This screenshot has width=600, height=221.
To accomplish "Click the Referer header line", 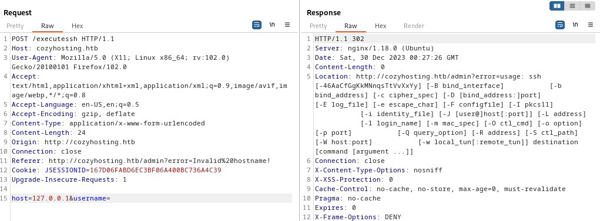I will (x=141, y=161).
